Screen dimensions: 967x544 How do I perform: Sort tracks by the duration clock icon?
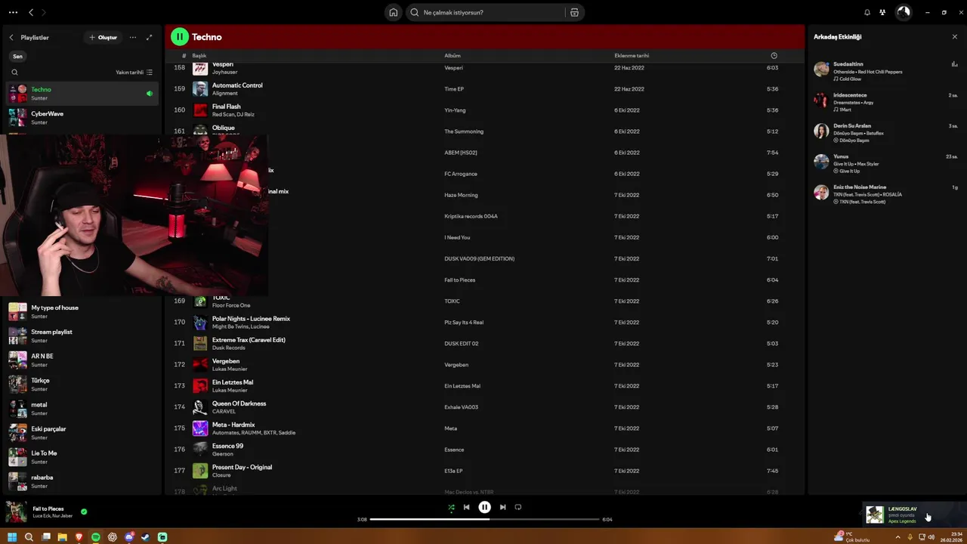(x=774, y=55)
